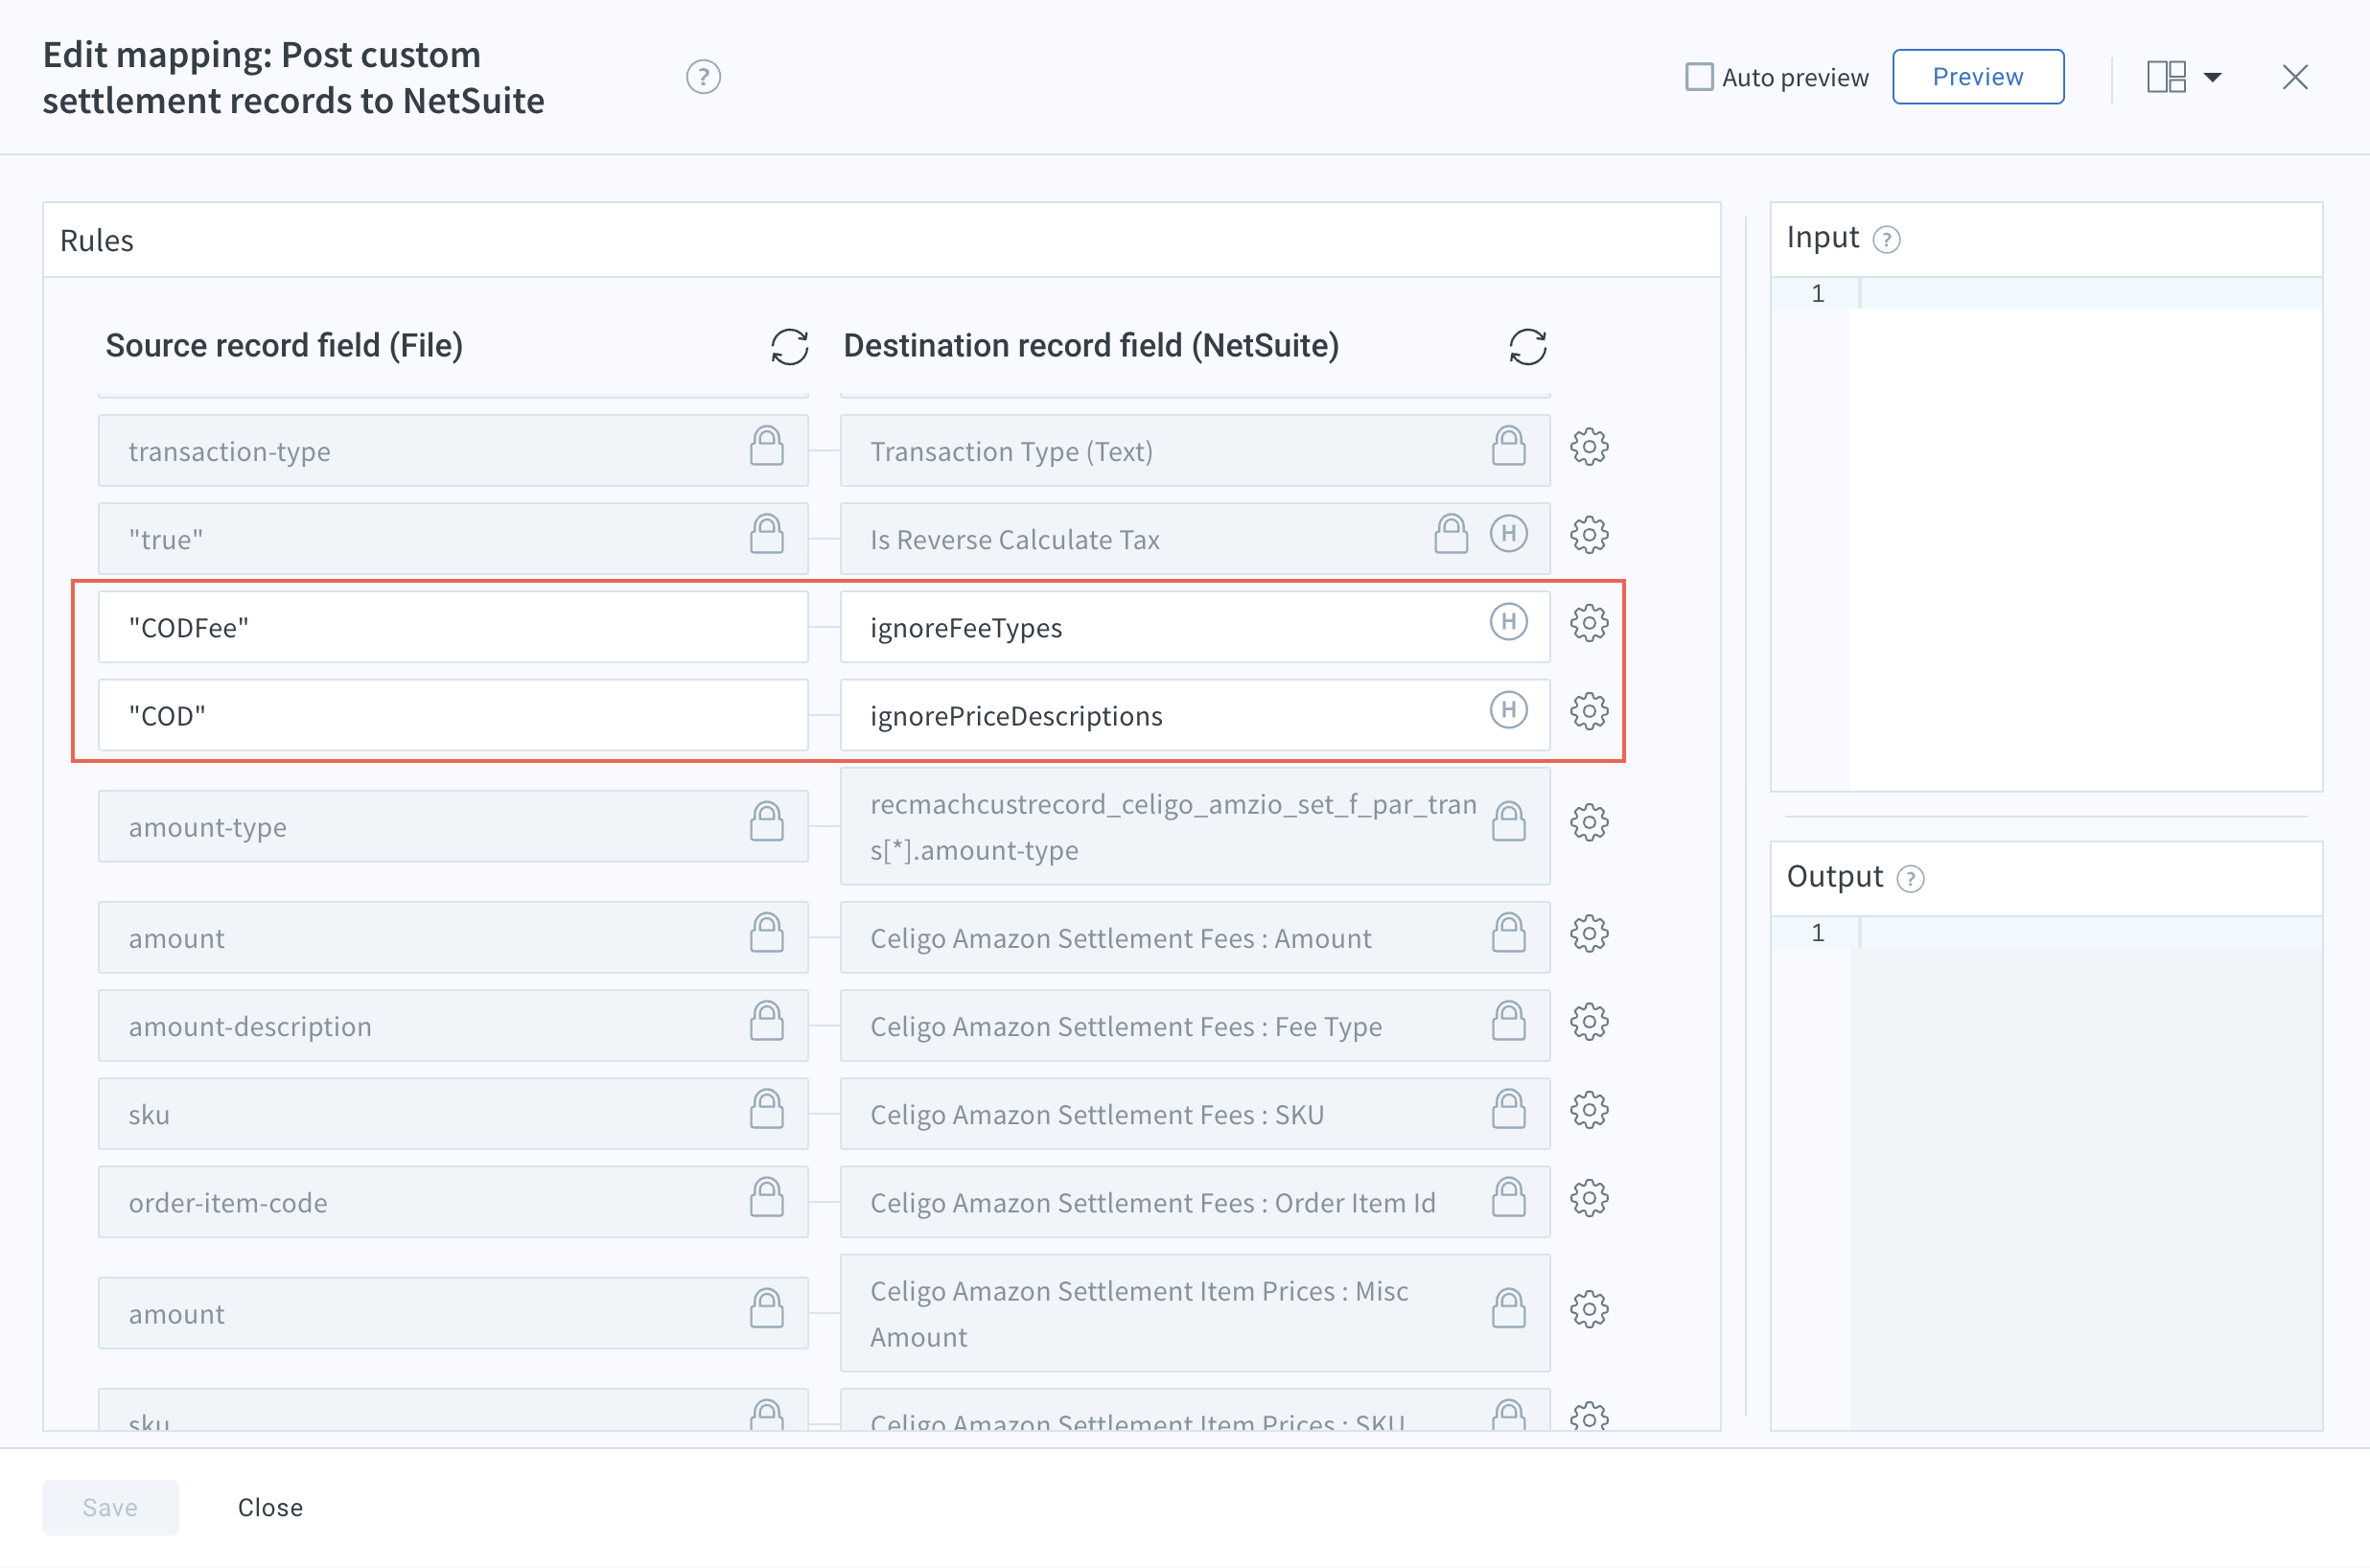This screenshot has width=2370, height=1568.
Task: Open settings for Order Item Id mapping
Action: point(1588,1198)
